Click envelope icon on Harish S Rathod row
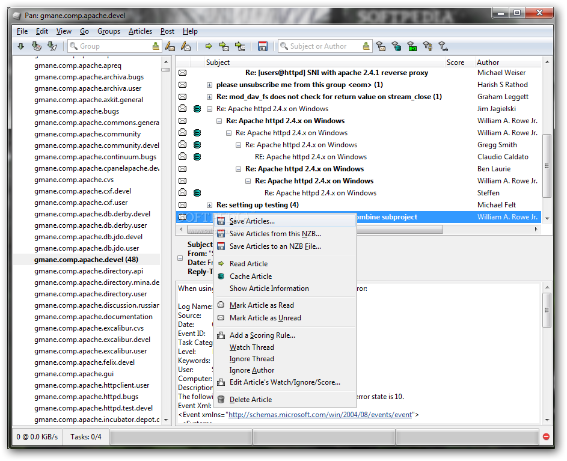Viewport: 567px width, 461px height. (x=183, y=85)
